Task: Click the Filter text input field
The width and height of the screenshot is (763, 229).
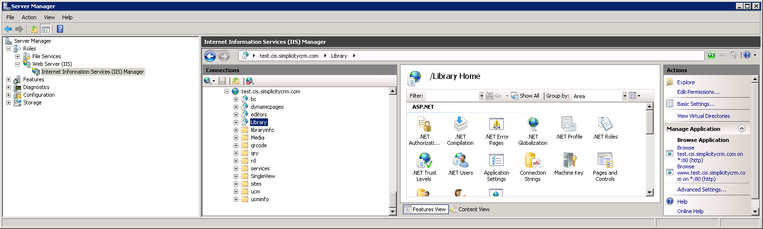Action: pos(452,96)
